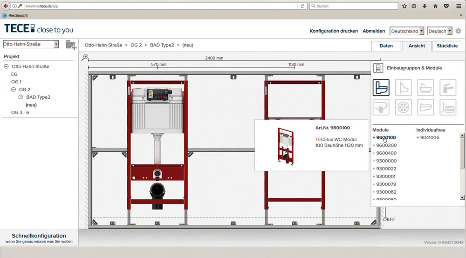466x258 pixels.
Task: Add module 9300079
Action: click(x=384, y=184)
